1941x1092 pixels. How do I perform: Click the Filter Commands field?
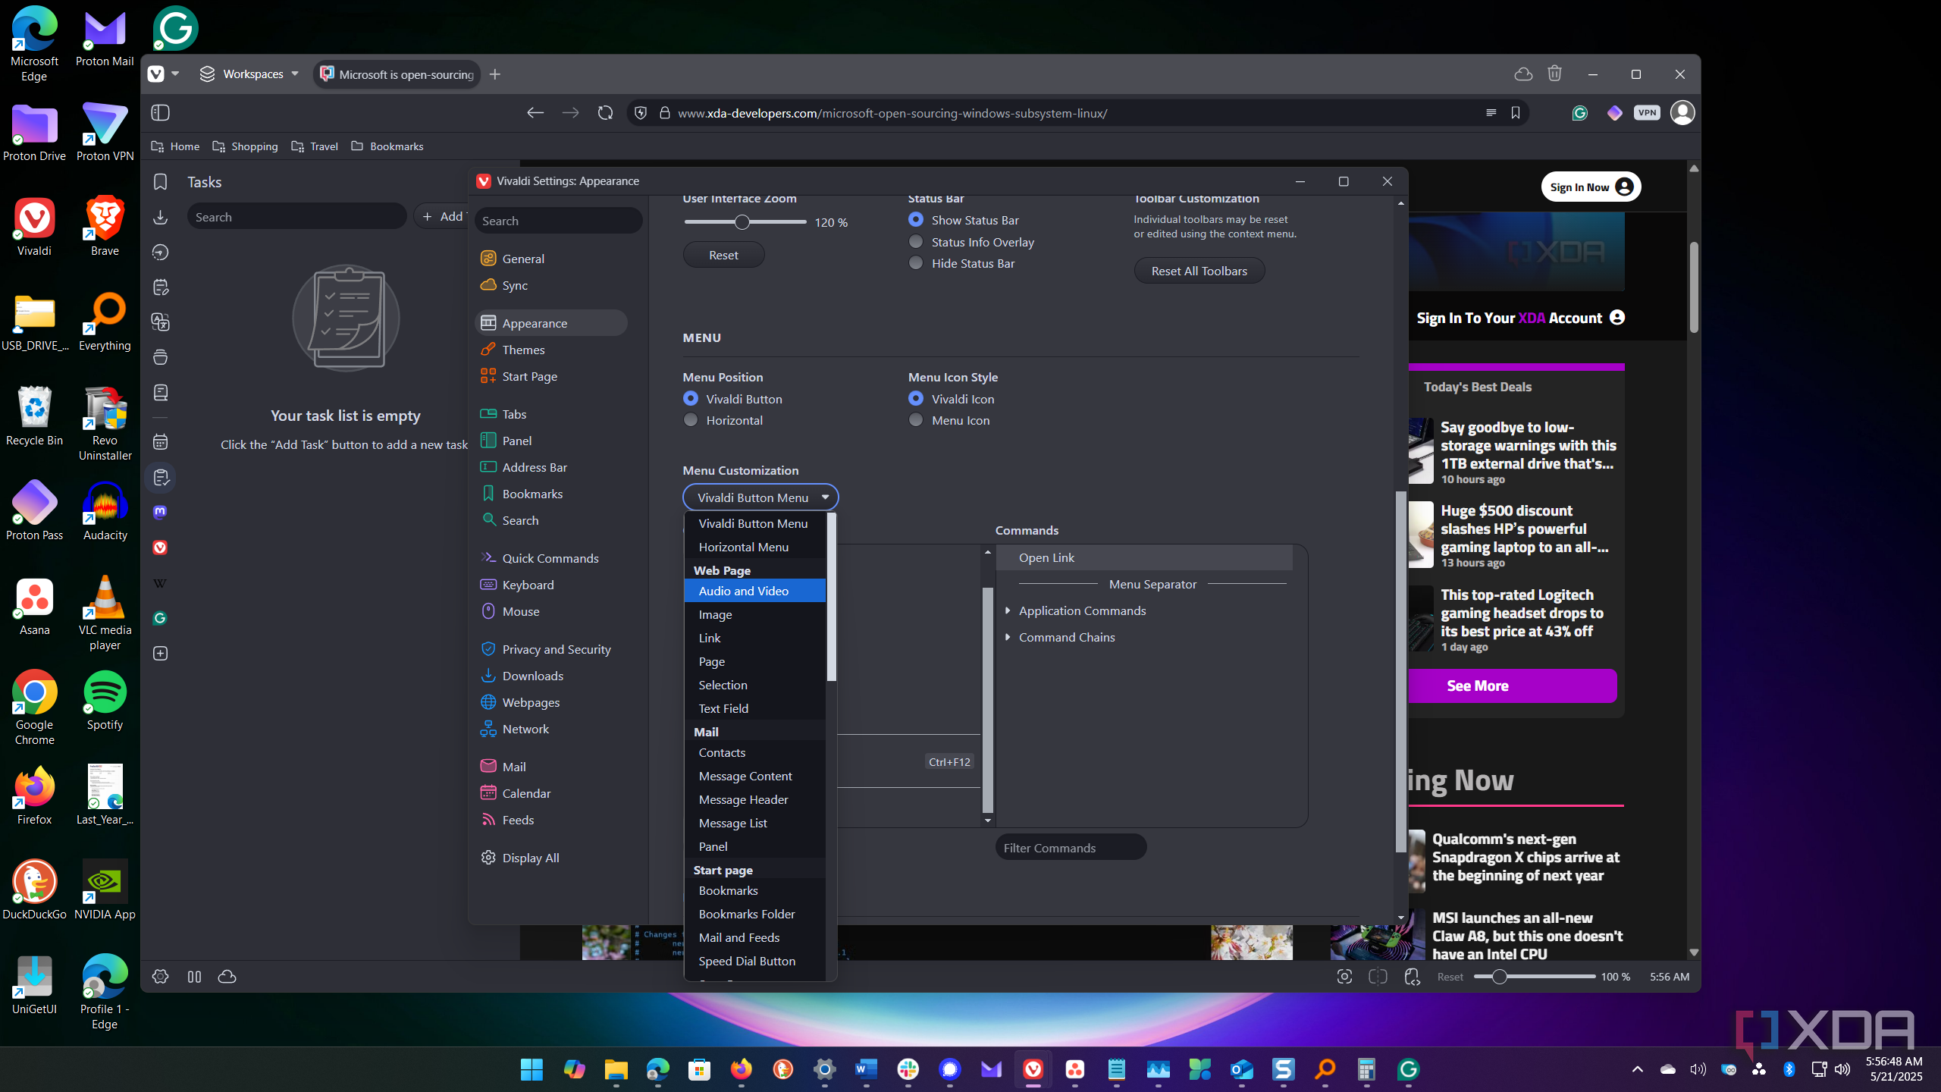tap(1071, 848)
